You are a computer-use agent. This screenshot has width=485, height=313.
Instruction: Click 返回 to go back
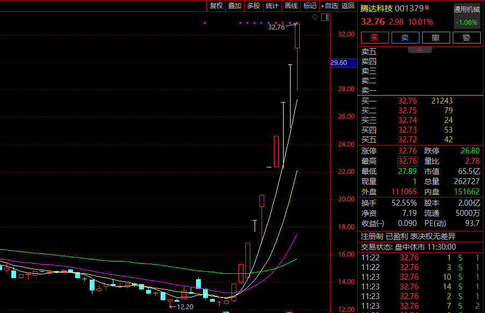click(x=348, y=6)
